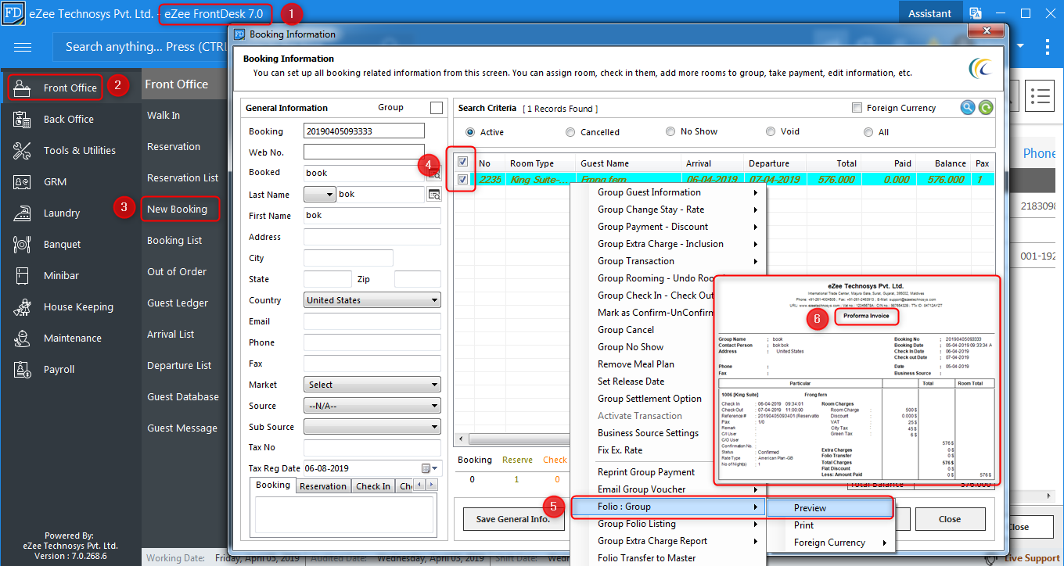The height and width of the screenshot is (566, 1064).
Task: Open Minibar module icon
Action: tap(22, 275)
